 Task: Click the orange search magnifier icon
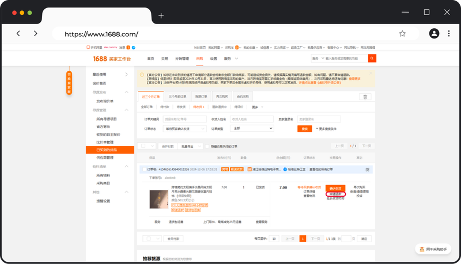(372, 58)
